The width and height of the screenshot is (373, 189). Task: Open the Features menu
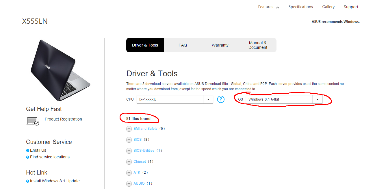click(266, 7)
